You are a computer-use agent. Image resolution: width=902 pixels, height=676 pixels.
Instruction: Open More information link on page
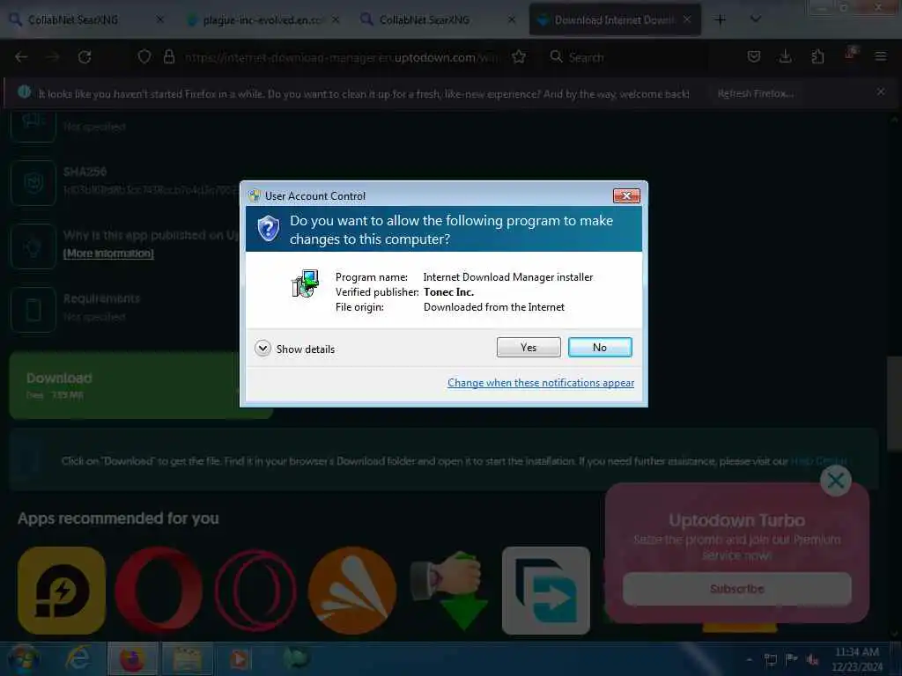(108, 253)
